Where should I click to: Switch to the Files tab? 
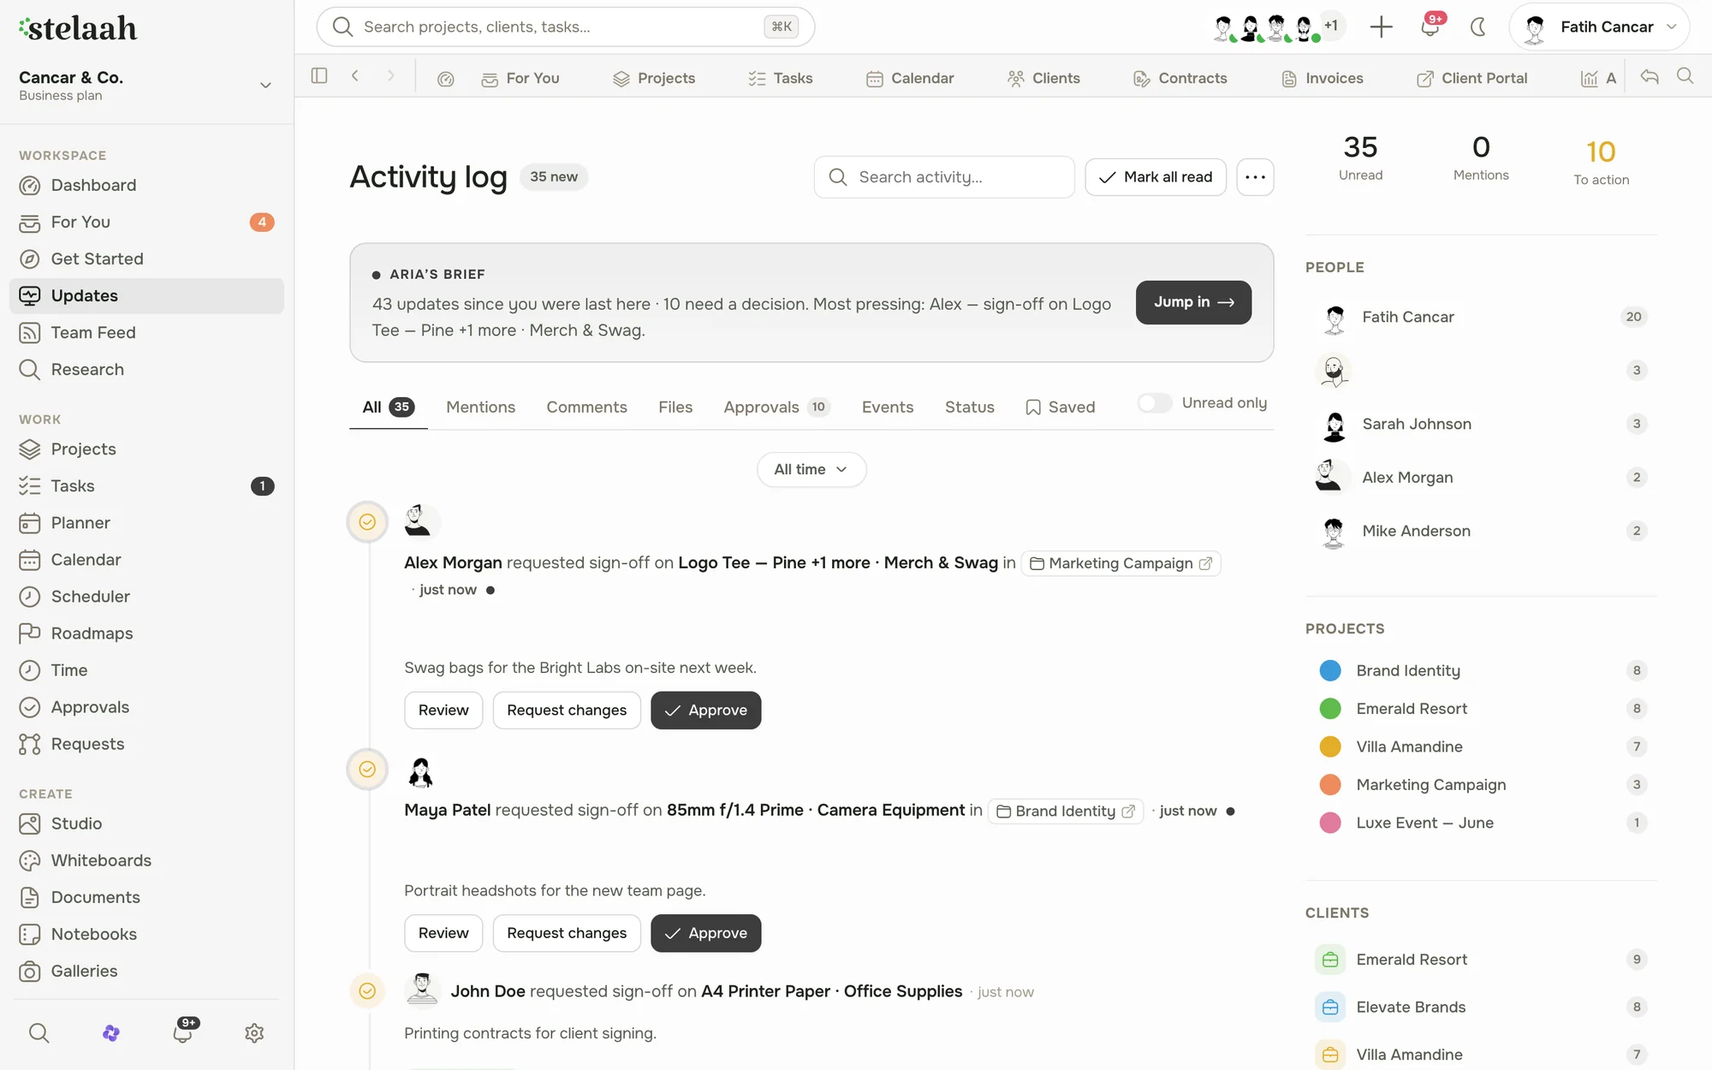pyautogui.click(x=675, y=407)
